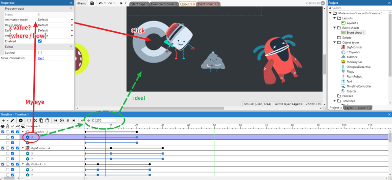This screenshot has width=392, height=180.
Task: Toggle the Enabled checkbox in Properties
Action: click(40, 41)
